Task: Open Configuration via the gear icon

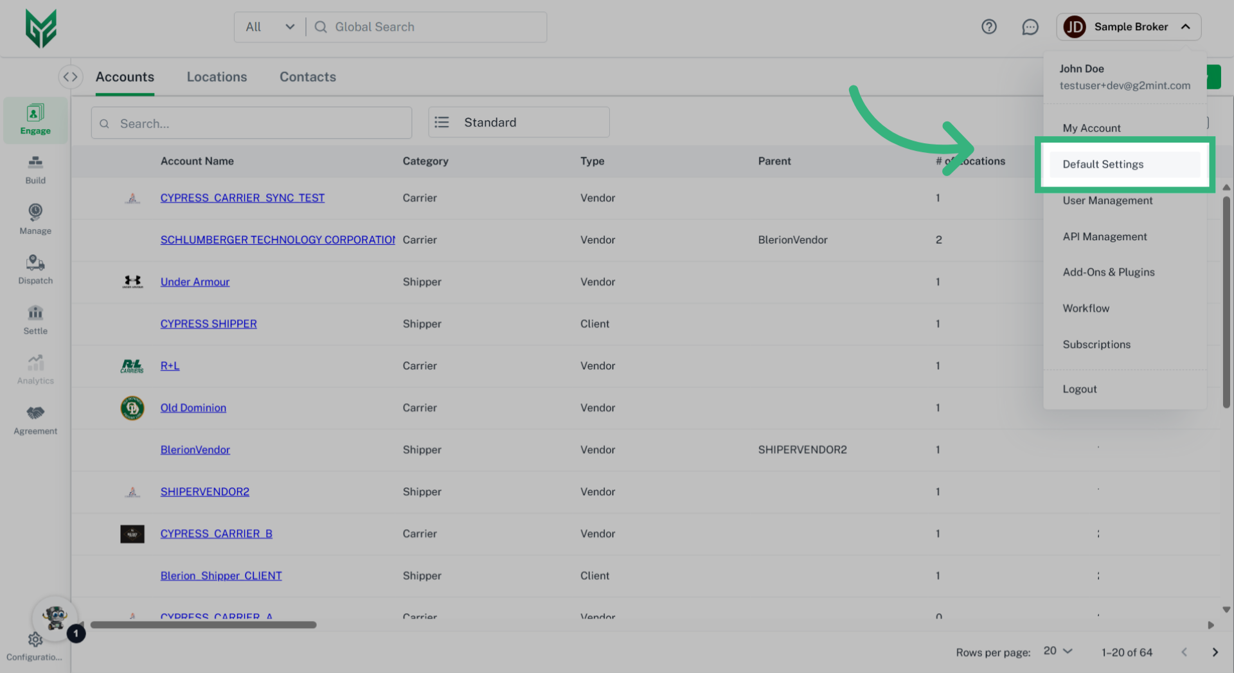Action: [x=35, y=639]
